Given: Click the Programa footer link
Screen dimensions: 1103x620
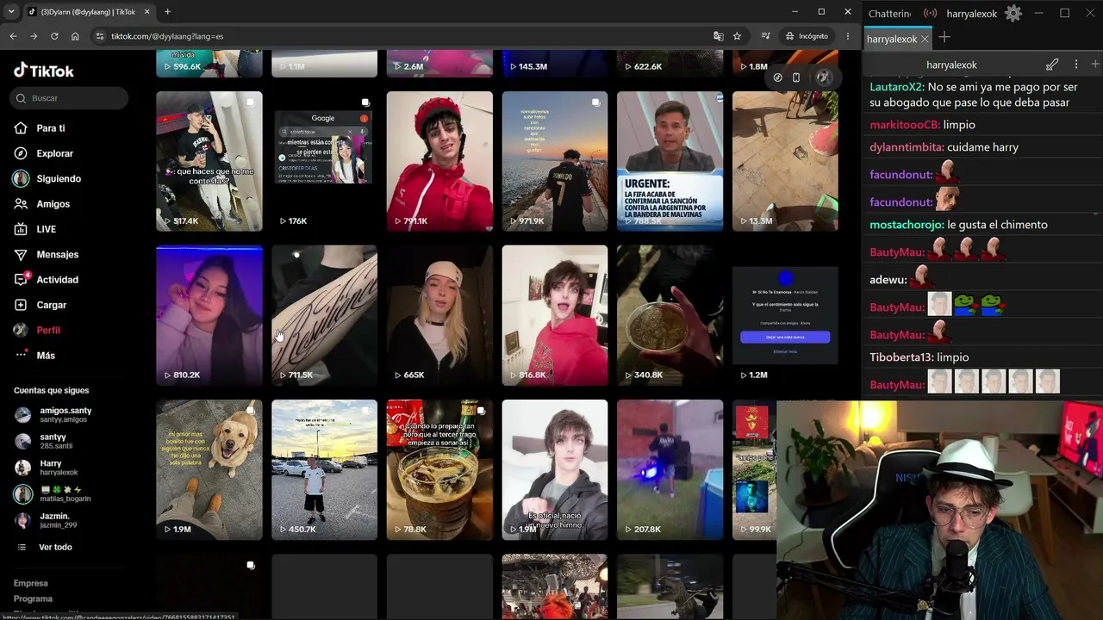Looking at the screenshot, I should 34,598.
